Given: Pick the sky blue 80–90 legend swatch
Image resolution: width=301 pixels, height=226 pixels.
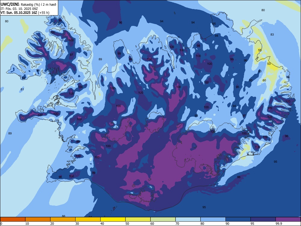Looking at the screenshot, I should [213, 219].
